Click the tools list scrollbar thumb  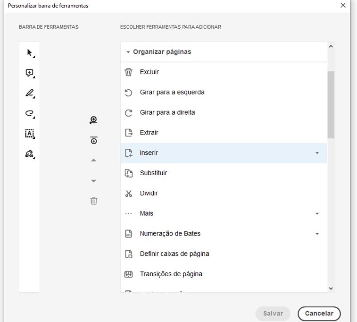tap(331, 105)
